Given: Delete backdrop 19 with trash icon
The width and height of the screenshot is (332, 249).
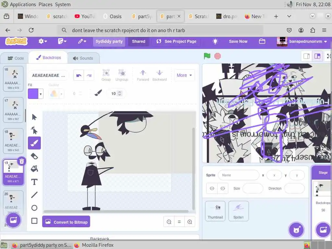Looking at the screenshot, I should (x=22, y=161).
